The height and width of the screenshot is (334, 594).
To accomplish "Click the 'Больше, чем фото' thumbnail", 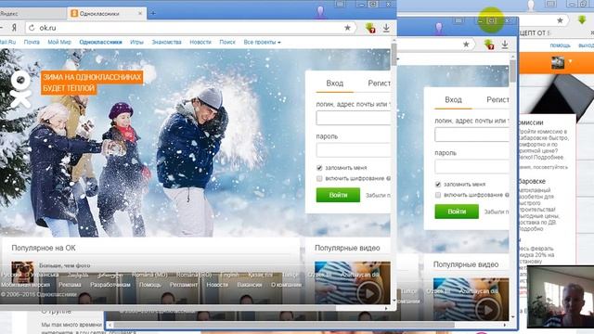I will [x=22, y=272].
